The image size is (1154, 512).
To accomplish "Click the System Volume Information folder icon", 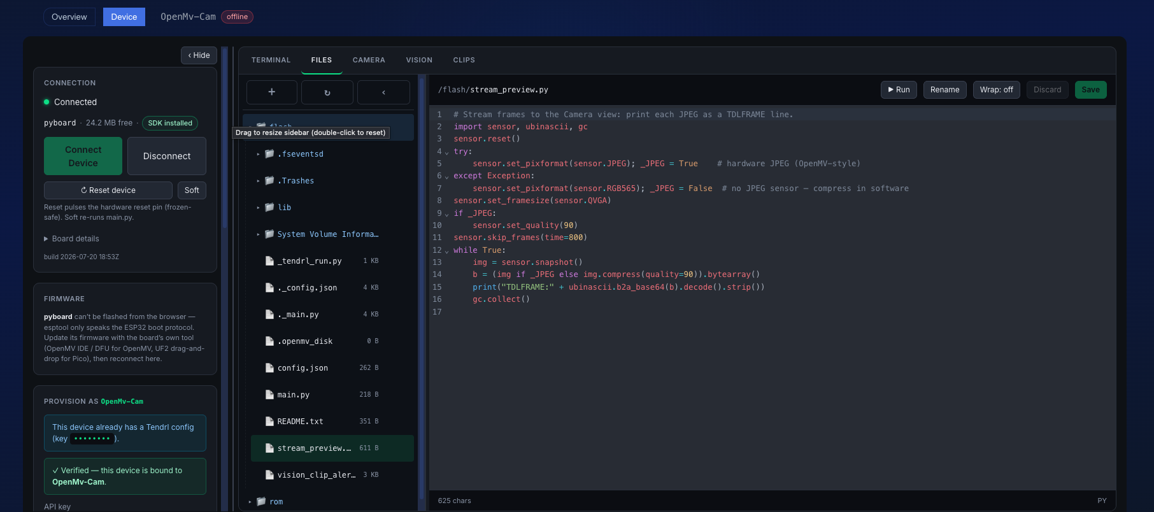I will pyautogui.click(x=269, y=234).
